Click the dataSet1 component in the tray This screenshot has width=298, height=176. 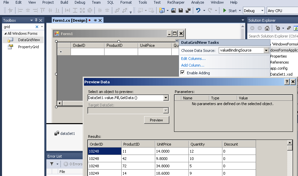(x=65, y=134)
